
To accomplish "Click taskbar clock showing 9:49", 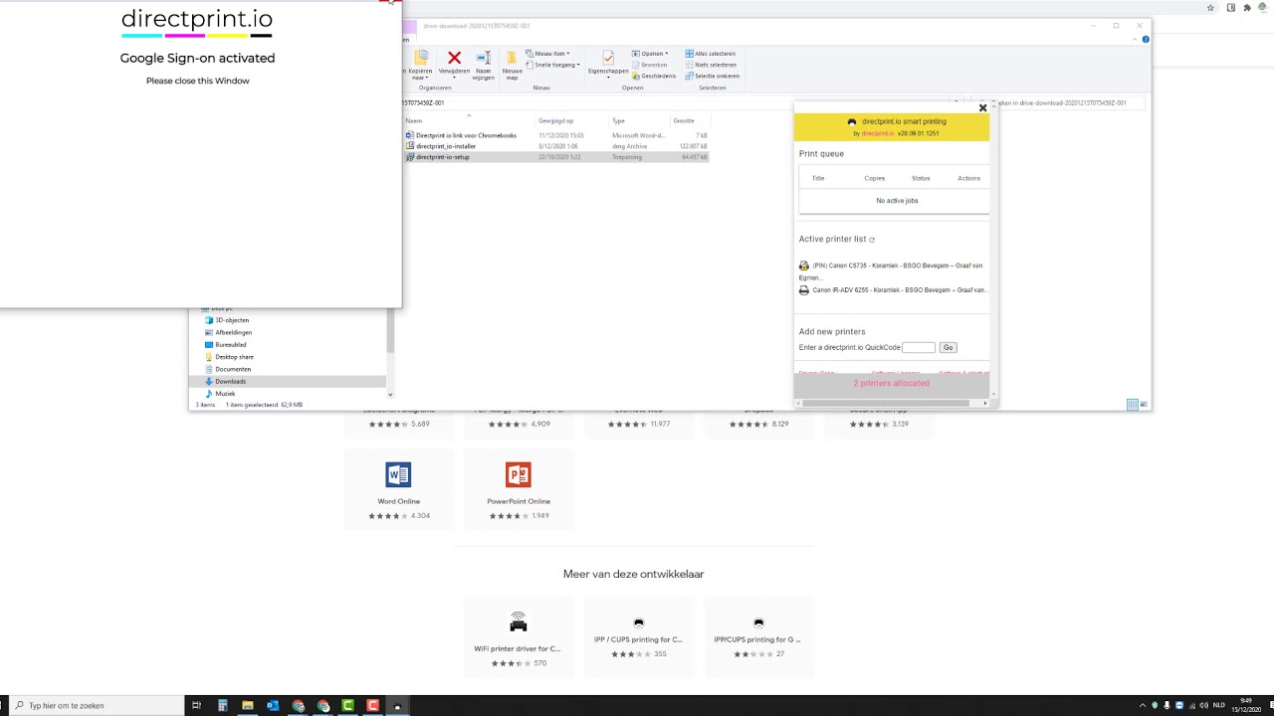I will [x=1246, y=705].
